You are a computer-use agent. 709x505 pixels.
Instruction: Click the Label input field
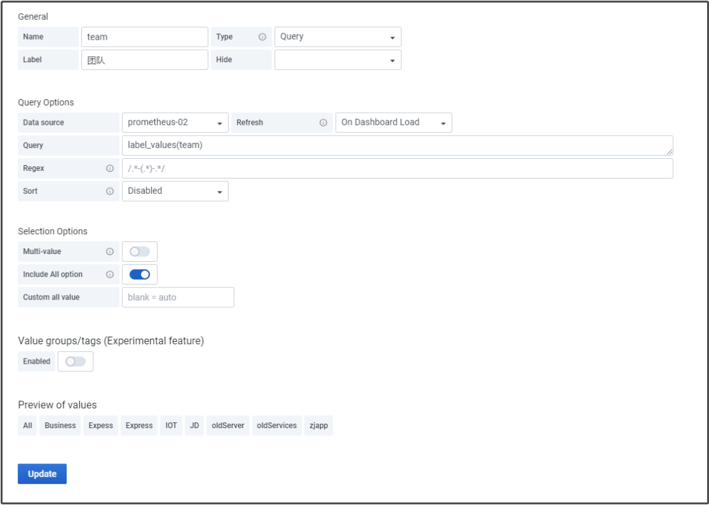(x=144, y=60)
